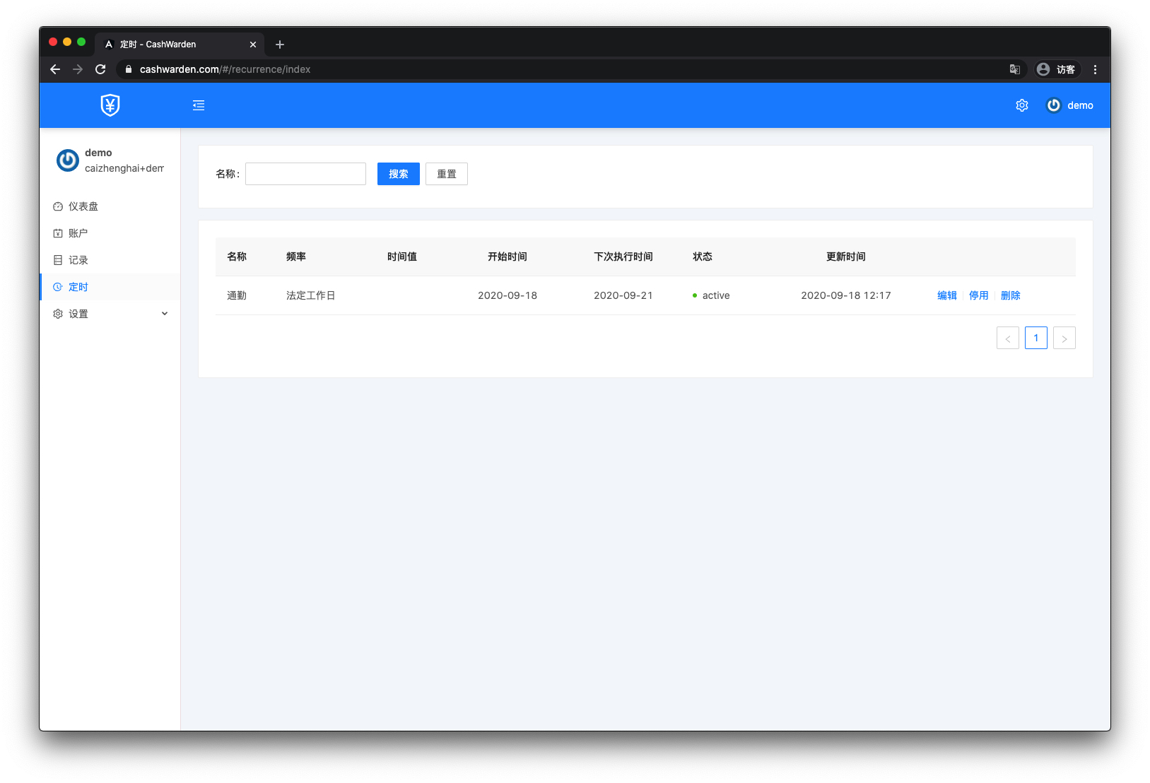
Task: Open a new browser tab
Action: [280, 45]
